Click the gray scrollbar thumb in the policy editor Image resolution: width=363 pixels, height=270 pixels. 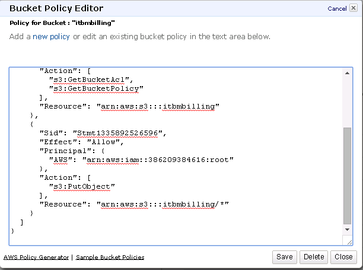click(347, 176)
